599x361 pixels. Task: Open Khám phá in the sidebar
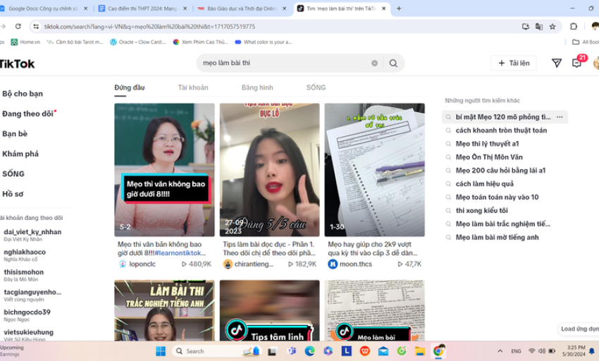click(20, 154)
